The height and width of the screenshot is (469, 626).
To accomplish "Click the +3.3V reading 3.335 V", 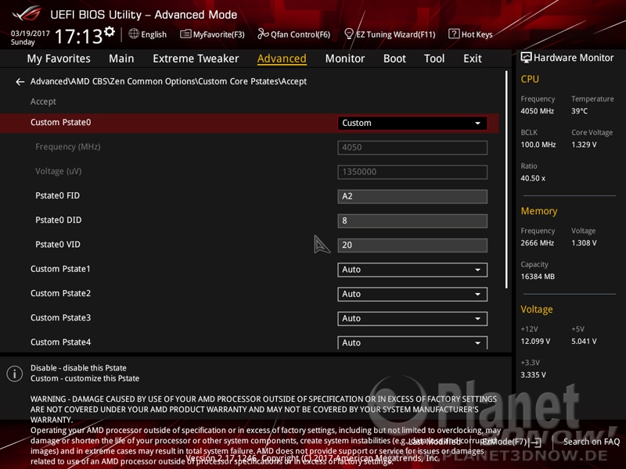I will [533, 374].
